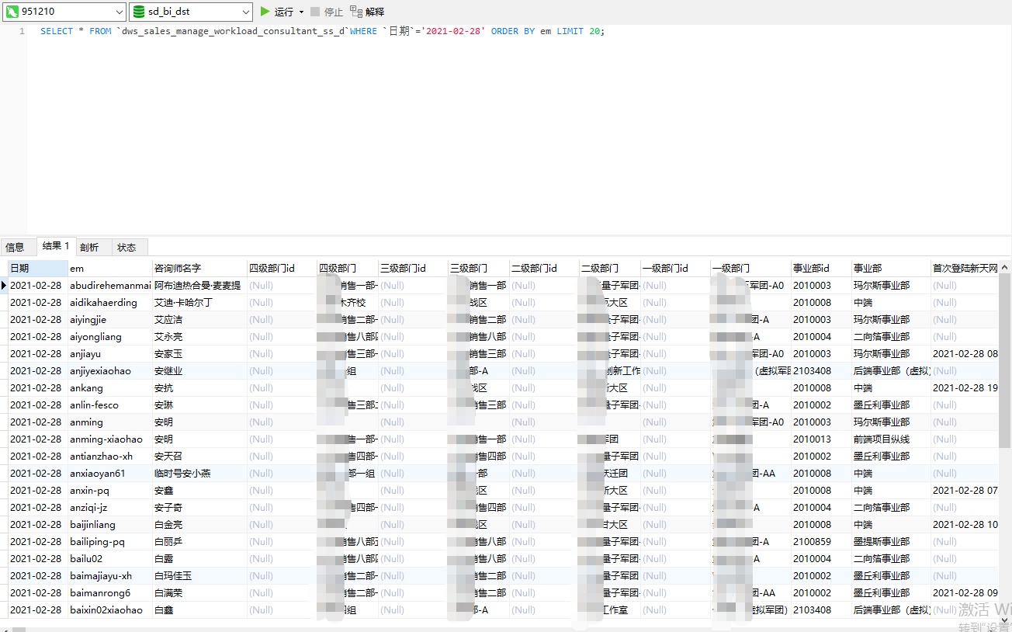
Task: Select the name cell 安子奇
Action: pyautogui.click(x=199, y=508)
